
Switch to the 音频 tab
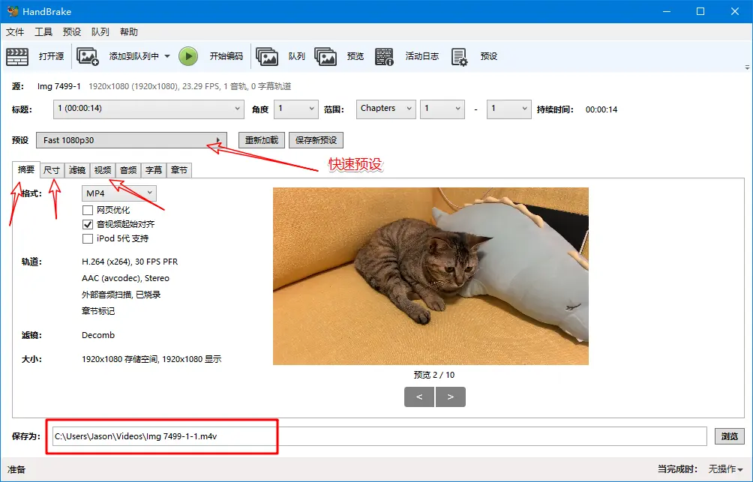pos(128,170)
